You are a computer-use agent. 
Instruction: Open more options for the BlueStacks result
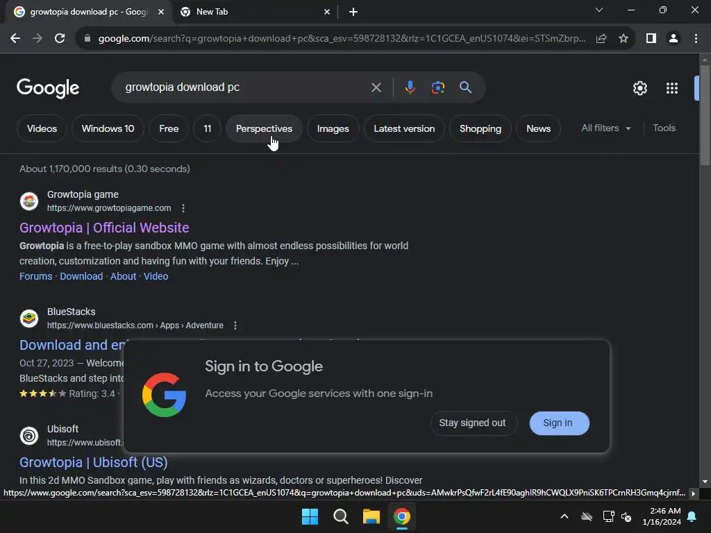point(235,325)
